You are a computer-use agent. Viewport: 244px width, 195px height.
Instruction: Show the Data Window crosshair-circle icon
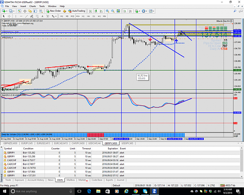[x=25, y=11]
